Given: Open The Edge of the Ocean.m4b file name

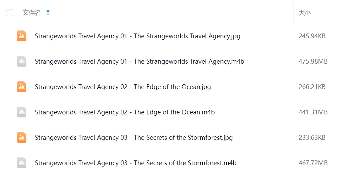Looking at the screenshot, I should click(125, 112).
